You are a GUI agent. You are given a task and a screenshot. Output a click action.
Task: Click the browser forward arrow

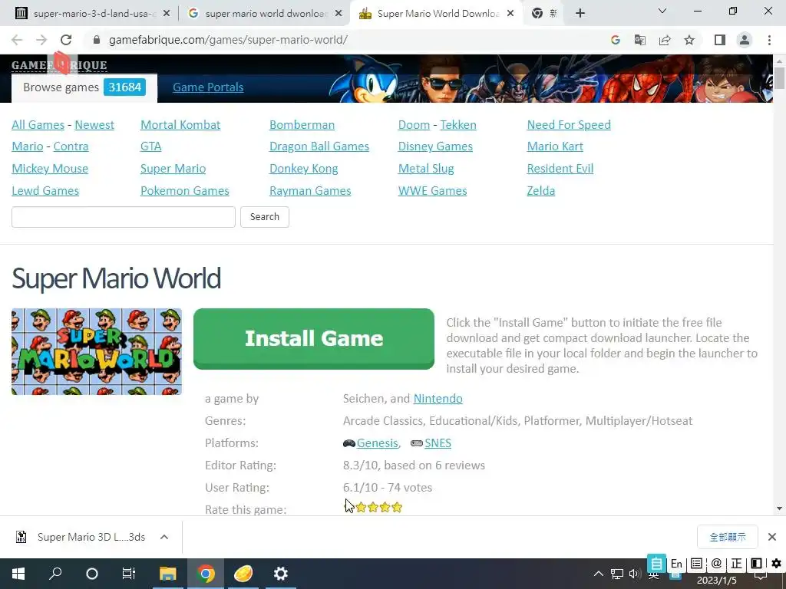[41, 40]
